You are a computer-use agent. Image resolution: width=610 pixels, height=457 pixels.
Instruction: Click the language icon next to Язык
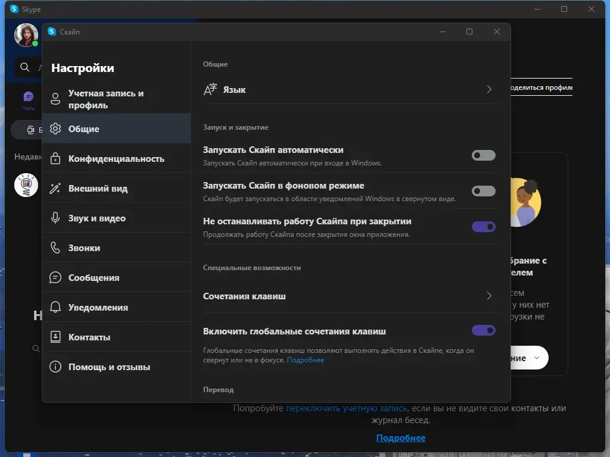click(x=210, y=89)
